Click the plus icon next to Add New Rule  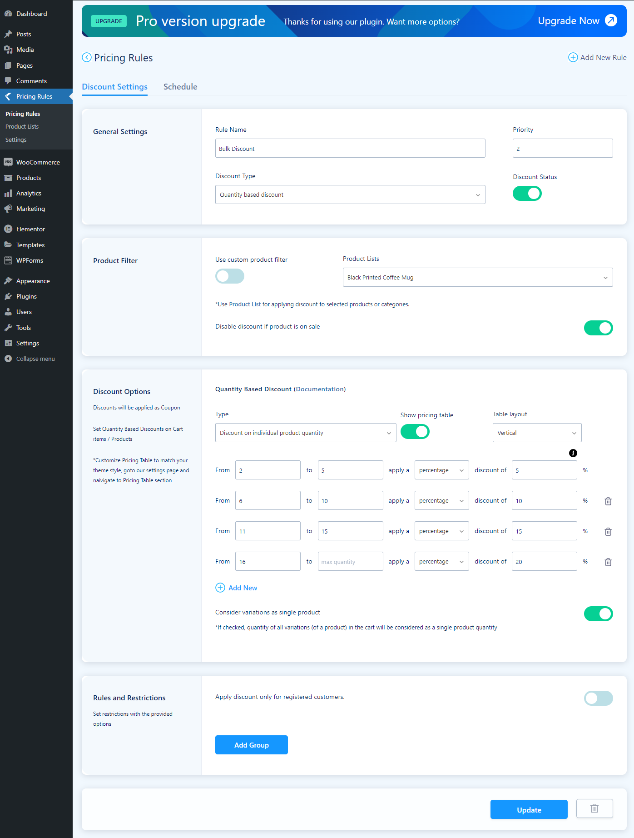coord(573,57)
